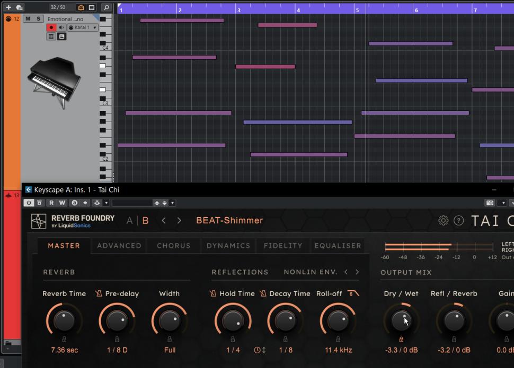514x368 pixels.
Task: Open the track search magnifier
Action: (x=106, y=7)
